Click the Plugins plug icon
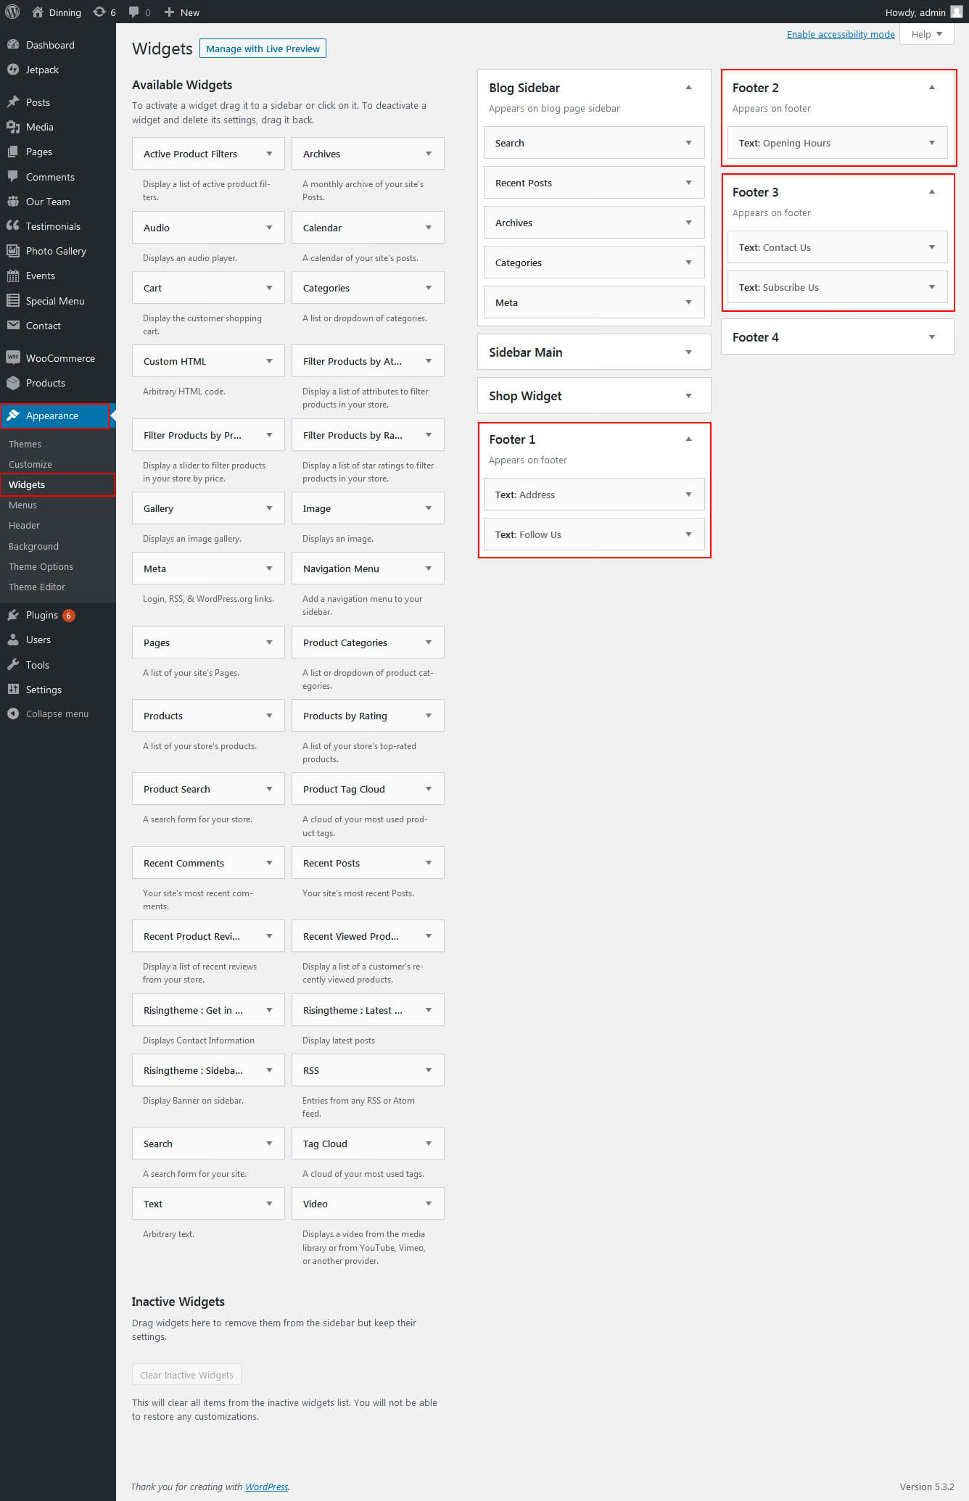This screenshot has width=969, height=1501. (x=13, y=615)
